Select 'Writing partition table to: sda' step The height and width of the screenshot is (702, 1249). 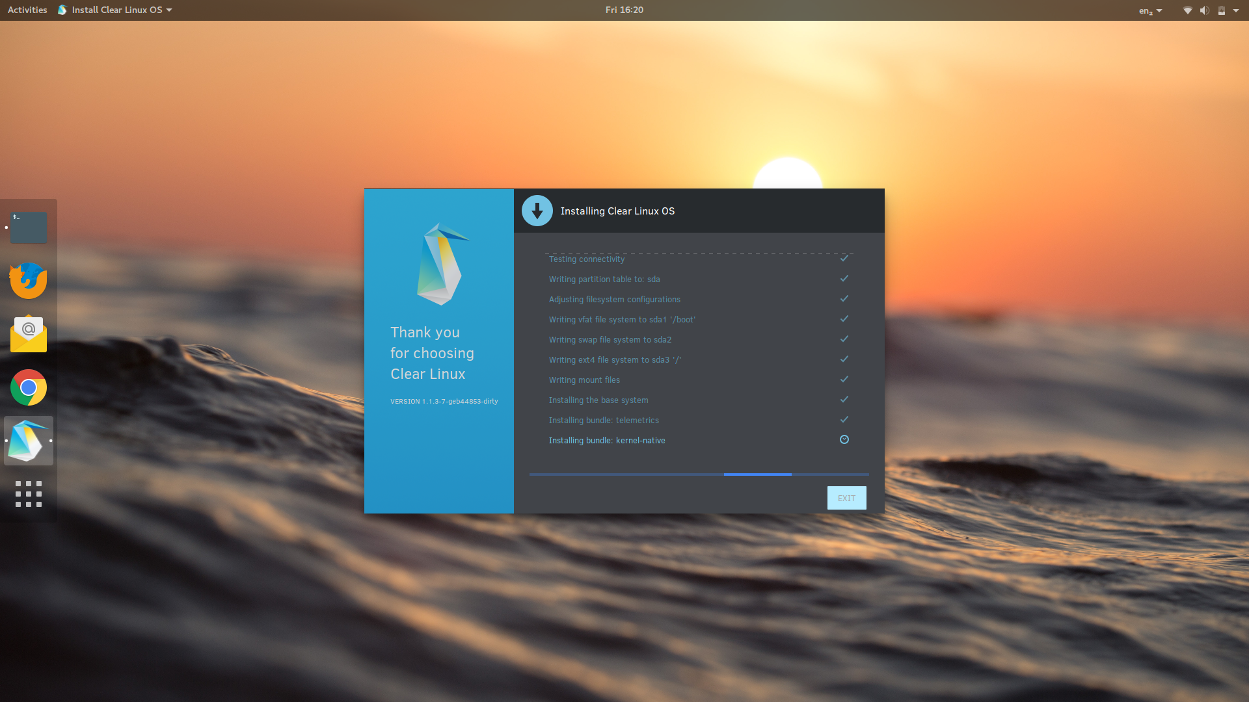[604, 279]
